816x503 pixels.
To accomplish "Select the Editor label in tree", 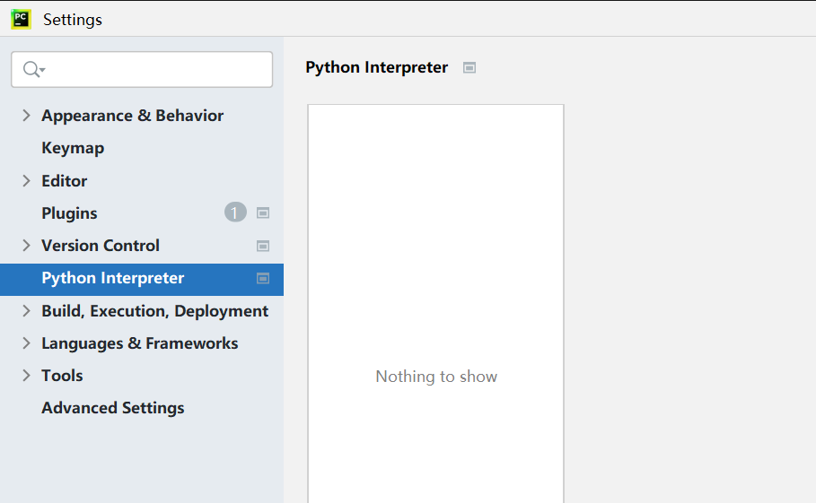I will pos(65,181).
